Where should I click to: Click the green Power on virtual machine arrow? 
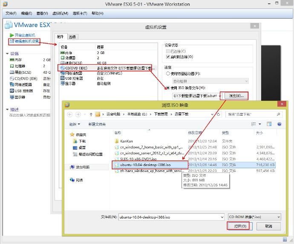12,35
